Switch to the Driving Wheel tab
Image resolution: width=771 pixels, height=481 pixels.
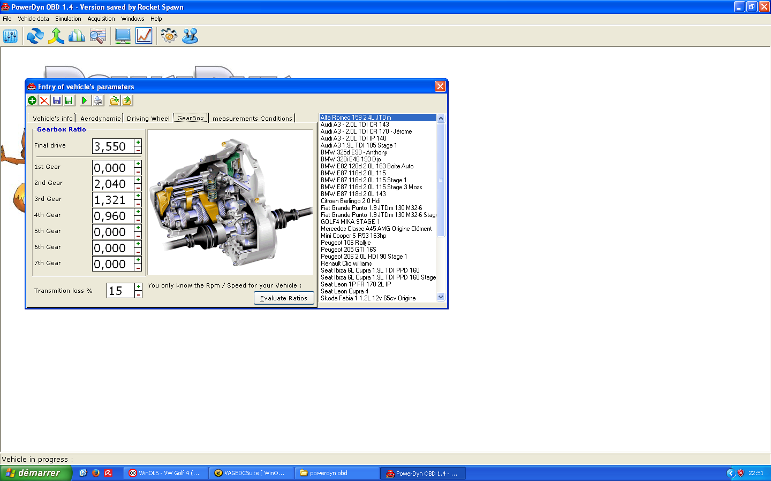pyautogui.click(x=148, y=118)
